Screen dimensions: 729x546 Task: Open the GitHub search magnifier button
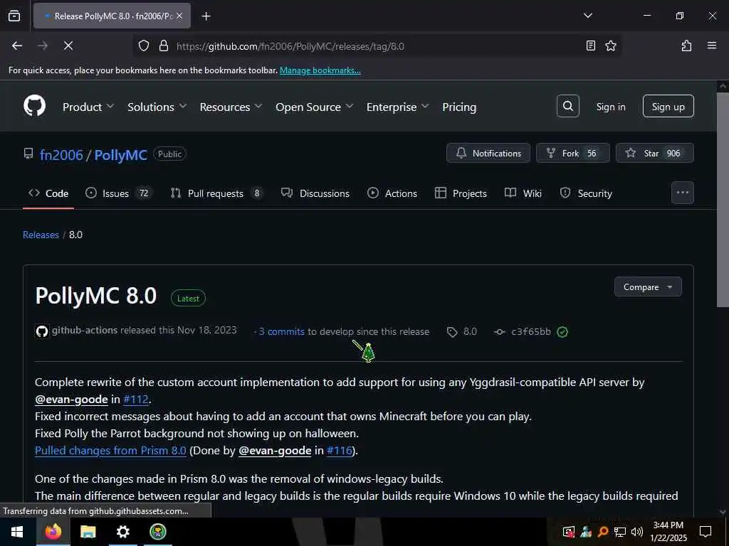click(567, 107)
